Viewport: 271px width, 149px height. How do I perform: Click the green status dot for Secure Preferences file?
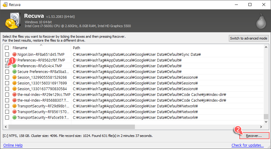(14, 72)
